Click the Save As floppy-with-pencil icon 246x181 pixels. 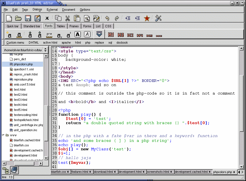tap(37, 18)
